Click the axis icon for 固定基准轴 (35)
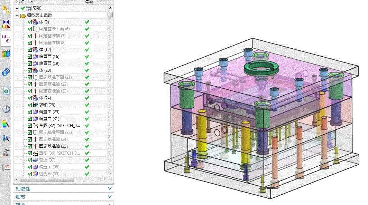 tap(35, 146)
